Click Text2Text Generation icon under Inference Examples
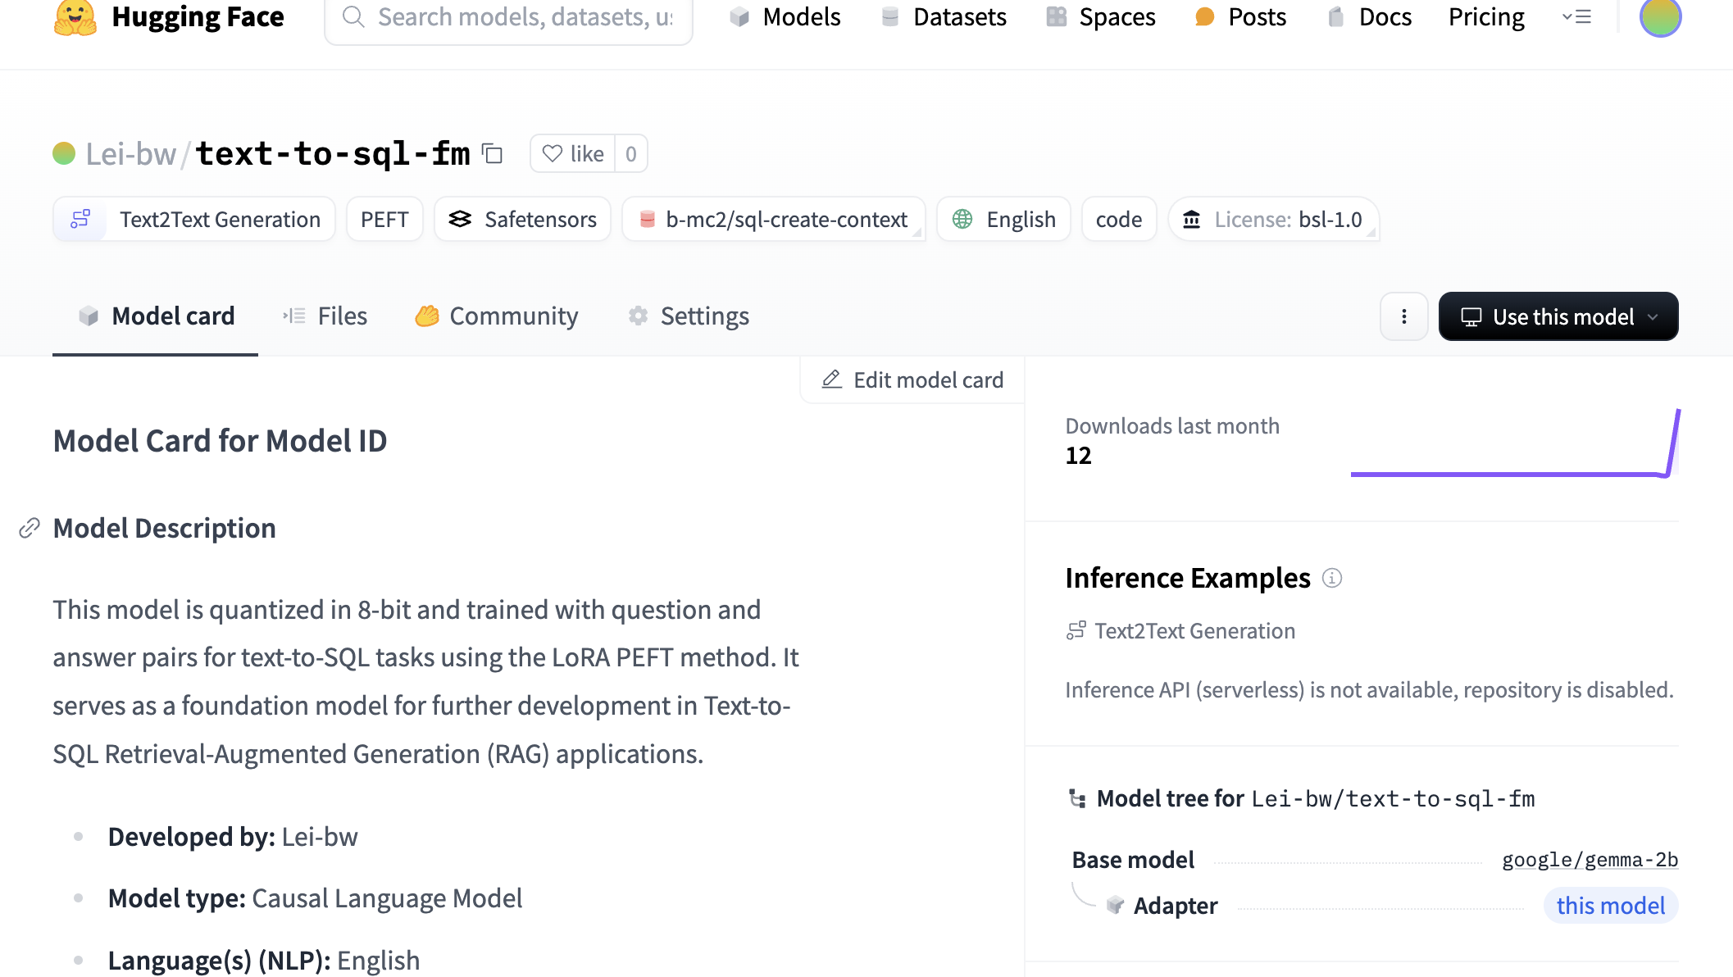Image resolution: width=1733 pixels, height=977 pixels. pyautogui.click(x=1076, y=630)
